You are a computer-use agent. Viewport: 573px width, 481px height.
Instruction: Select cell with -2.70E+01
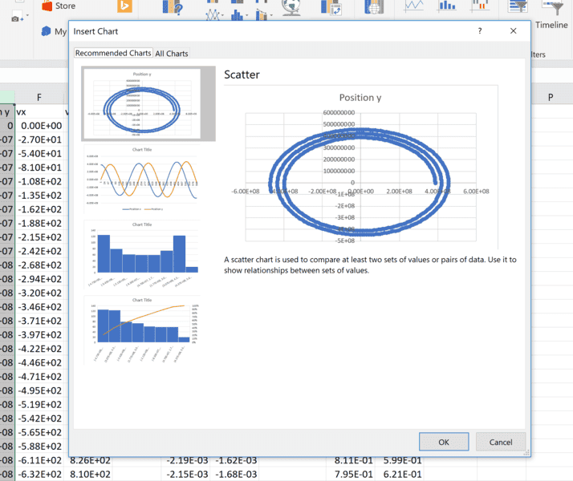click(x=39, y=139)
